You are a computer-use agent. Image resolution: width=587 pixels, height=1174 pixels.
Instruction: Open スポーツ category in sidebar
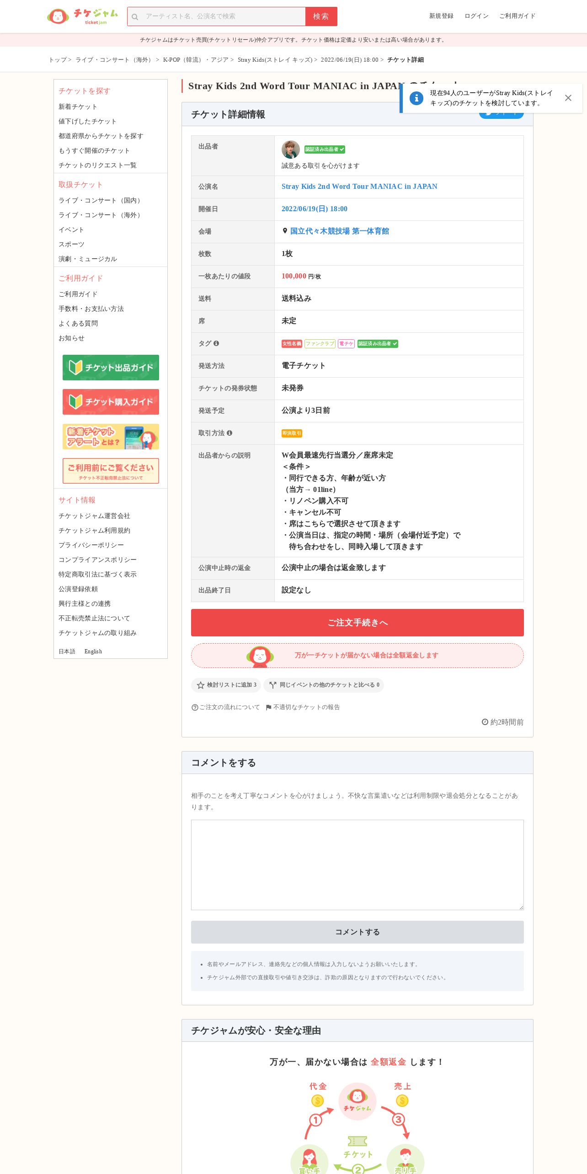[71, 244]
